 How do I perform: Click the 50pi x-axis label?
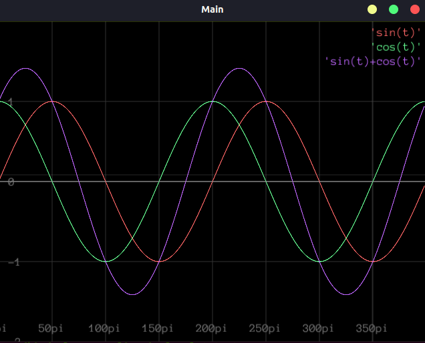(x=50, y=328)
